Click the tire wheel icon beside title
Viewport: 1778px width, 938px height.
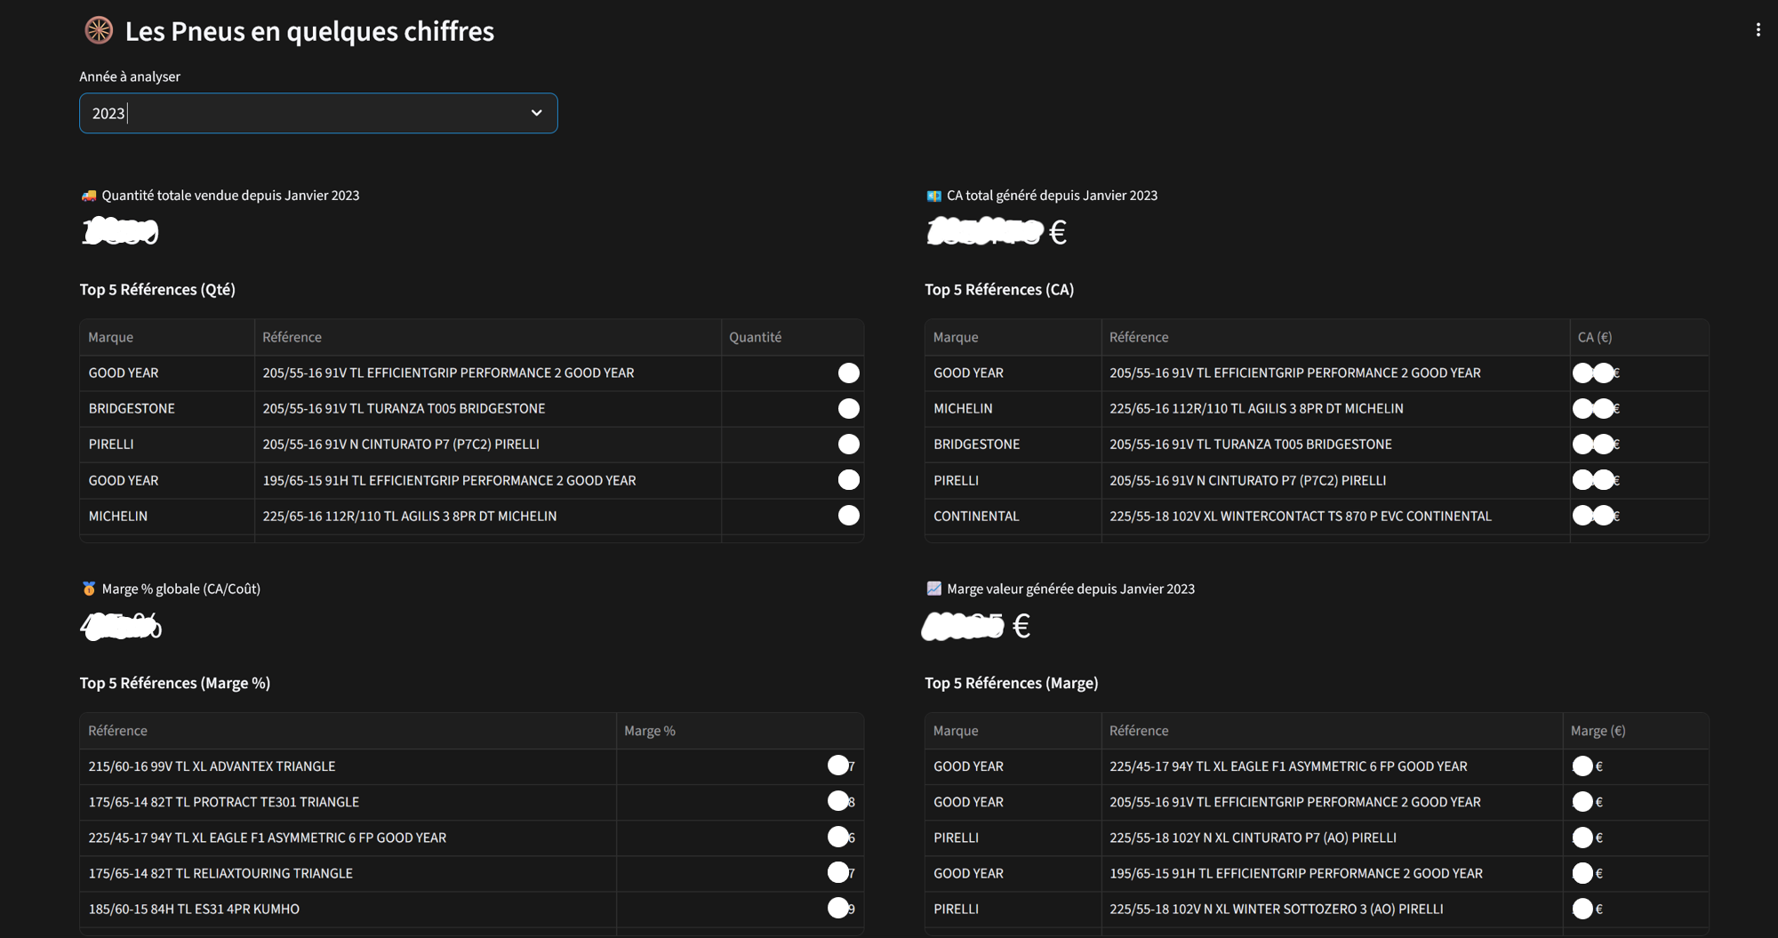point(99,31)
